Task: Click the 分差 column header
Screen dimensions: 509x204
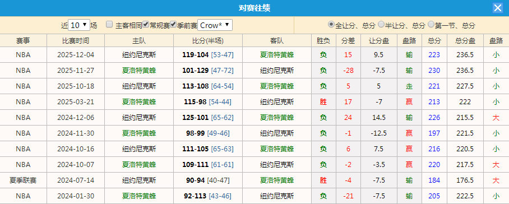Action: pos(348,40)
